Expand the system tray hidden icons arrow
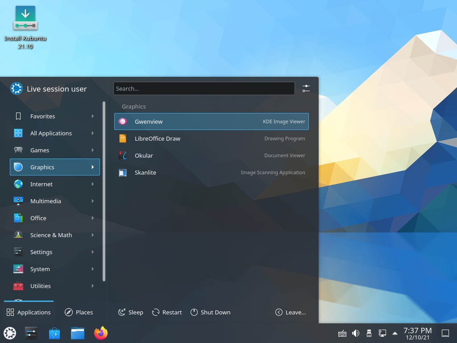457x343 pixels. click(x=395, y=333)
